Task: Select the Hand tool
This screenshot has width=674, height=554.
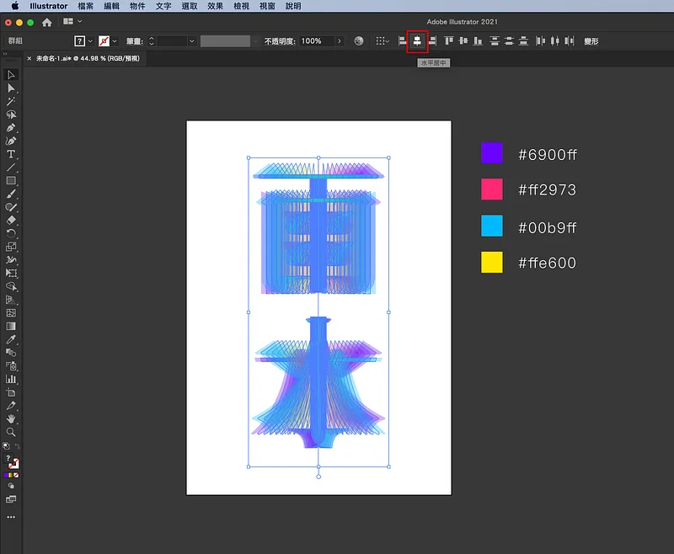Action: (x=11, y=418)
